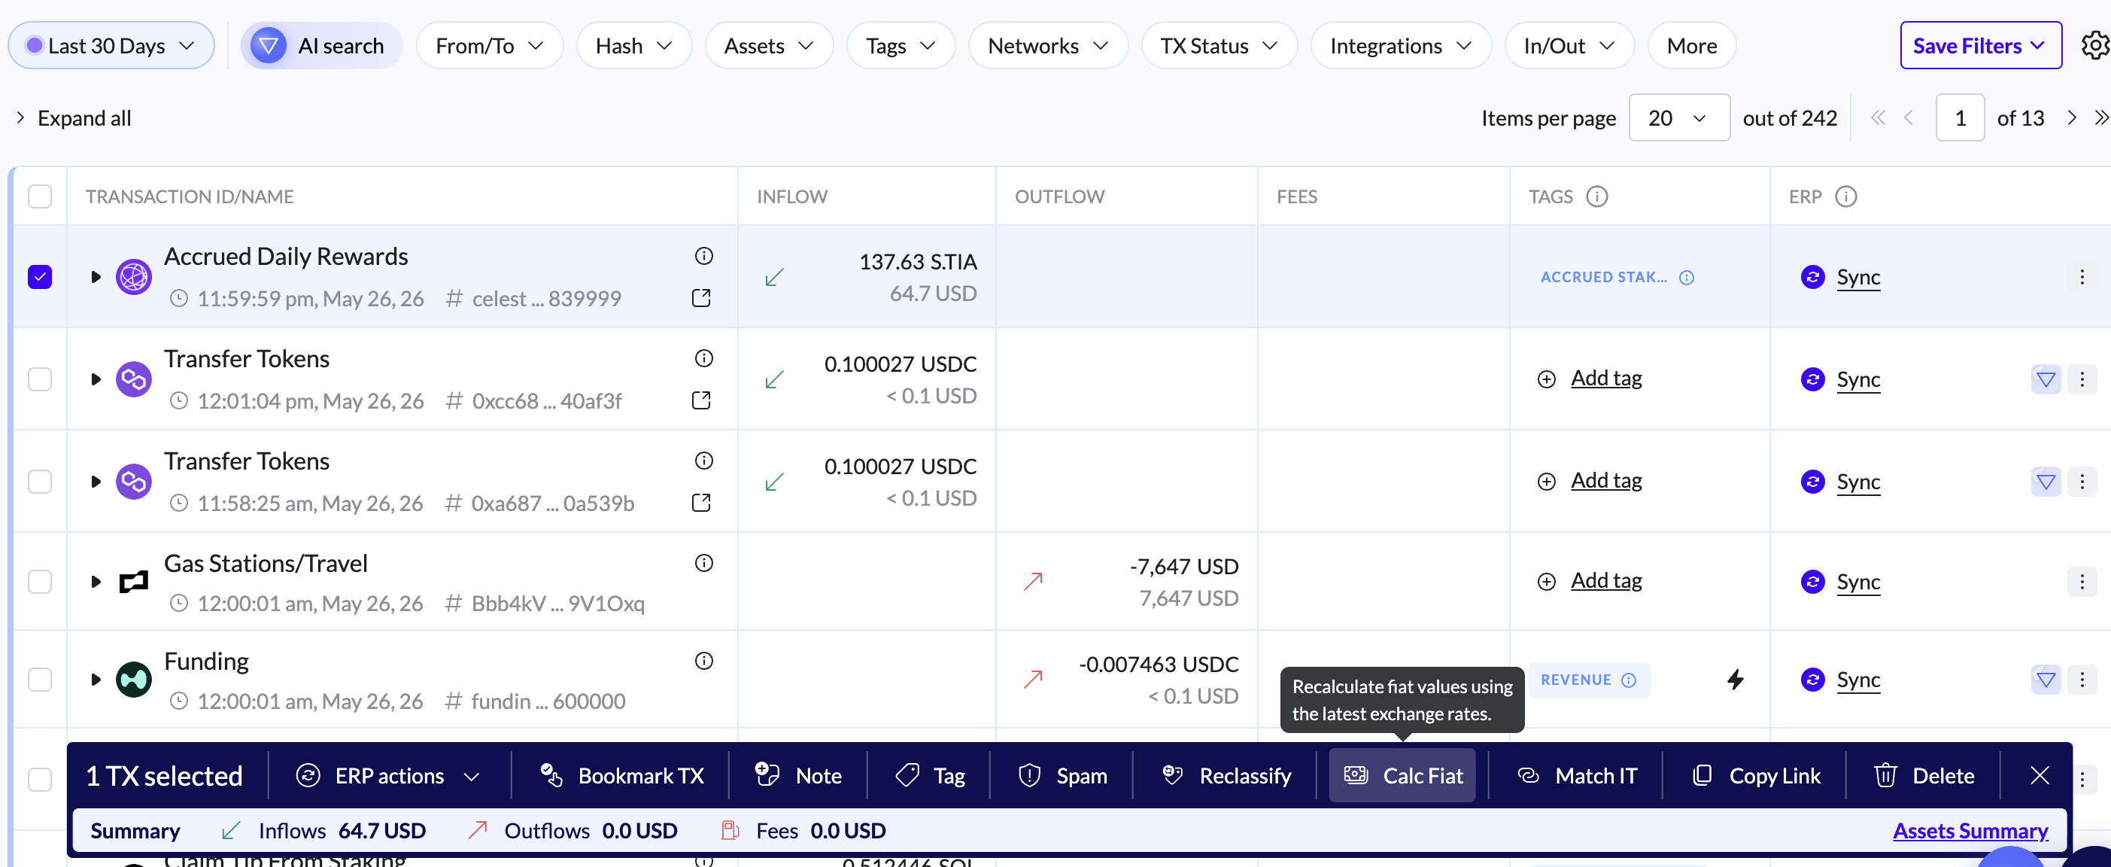Open three-dot menu for the Funding row

pos(2082,680)
